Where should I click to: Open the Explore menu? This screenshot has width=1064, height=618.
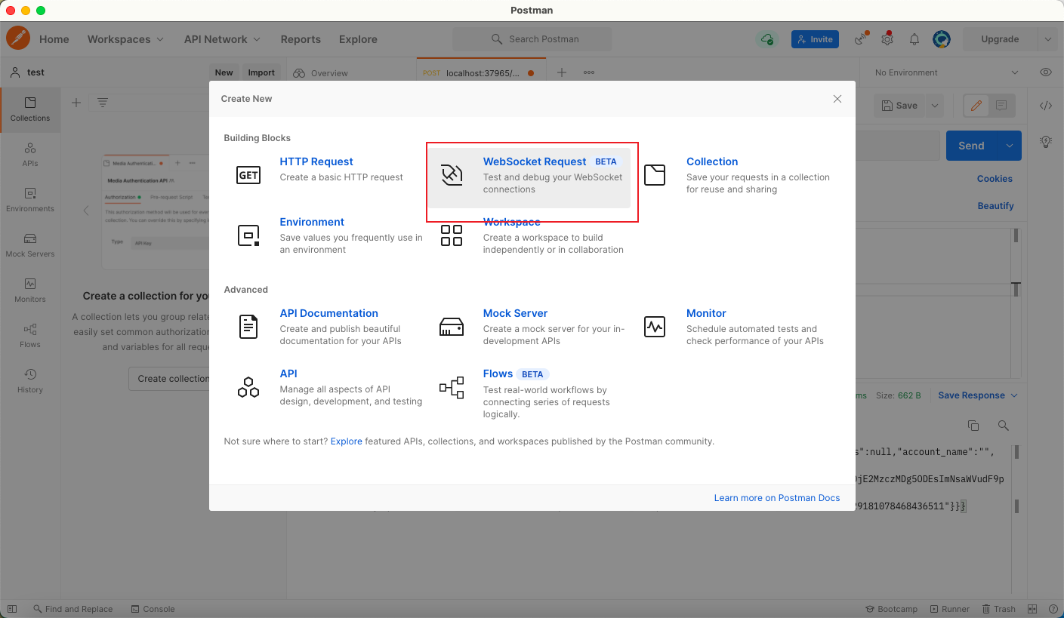coord(358,39)
